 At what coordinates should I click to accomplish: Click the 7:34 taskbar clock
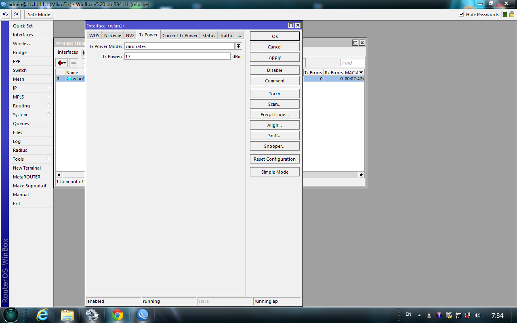498,315
